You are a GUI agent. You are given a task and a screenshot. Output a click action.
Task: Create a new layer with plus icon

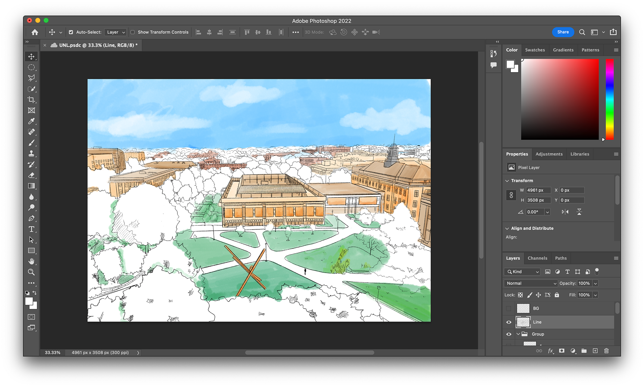595,351
